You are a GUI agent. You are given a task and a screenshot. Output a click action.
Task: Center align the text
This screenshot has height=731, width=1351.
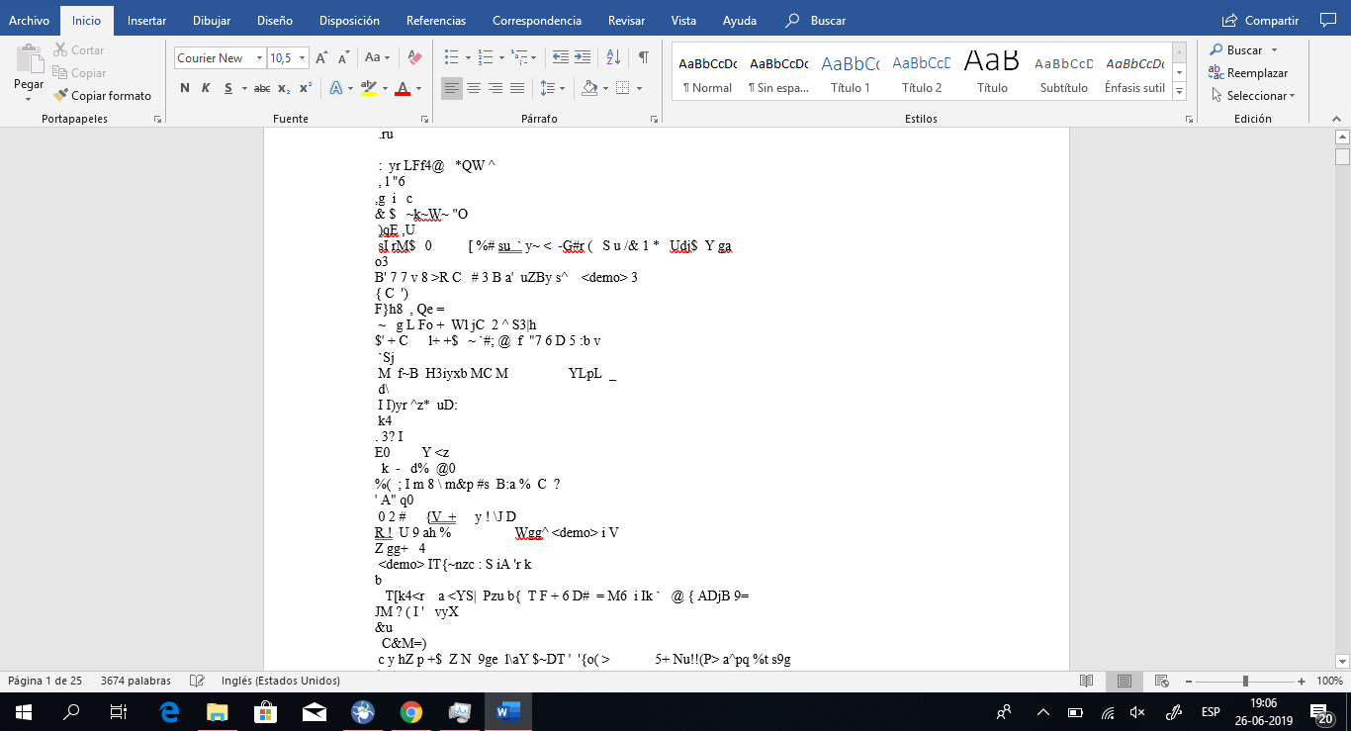(x=474, y=88)
